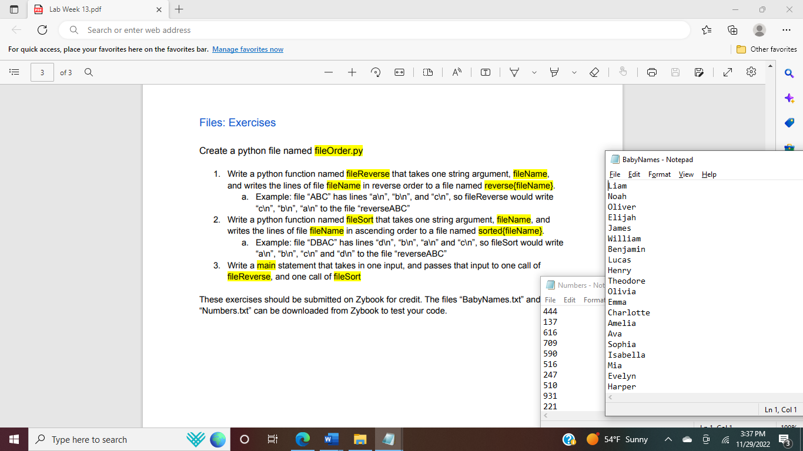Image resolution: width=803 pixels, height=451 pixels.
Task: Enter full screen PDF view
Action: (x=727, y=72)
